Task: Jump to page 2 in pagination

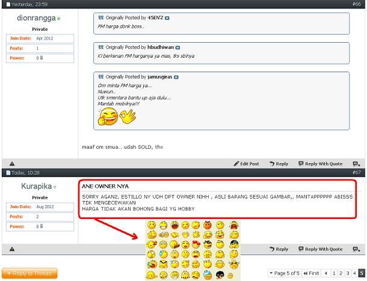Action: [341, 273]
